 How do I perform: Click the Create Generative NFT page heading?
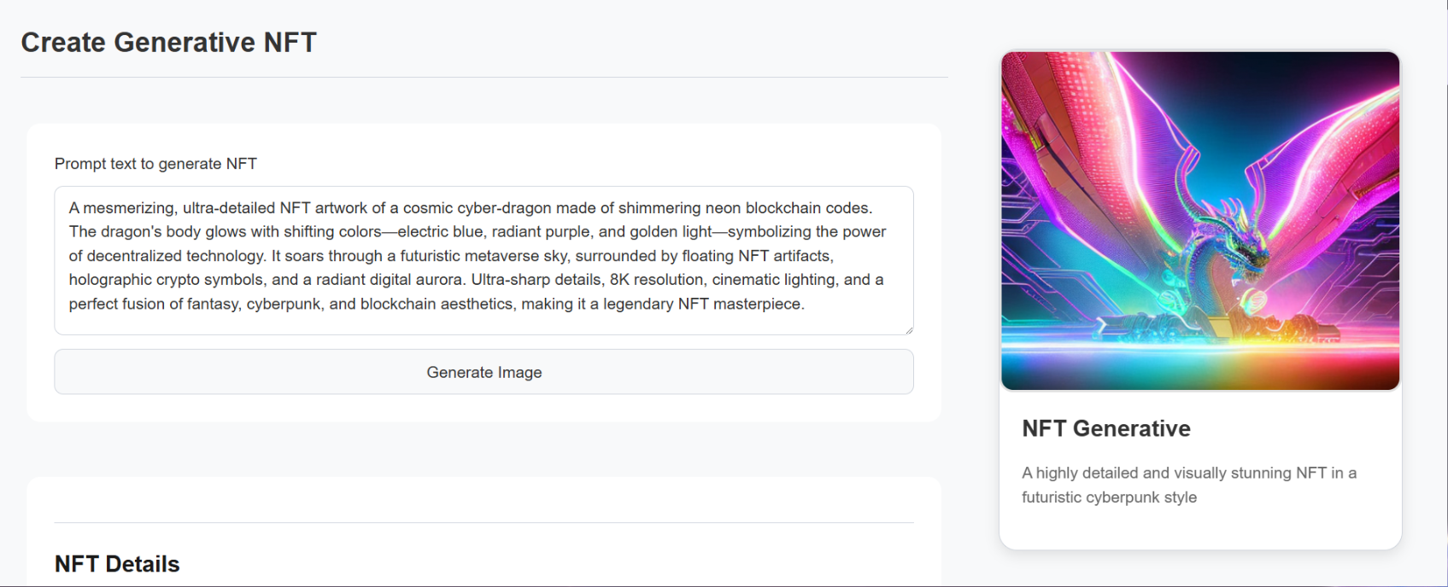click(x=169, y=43)
